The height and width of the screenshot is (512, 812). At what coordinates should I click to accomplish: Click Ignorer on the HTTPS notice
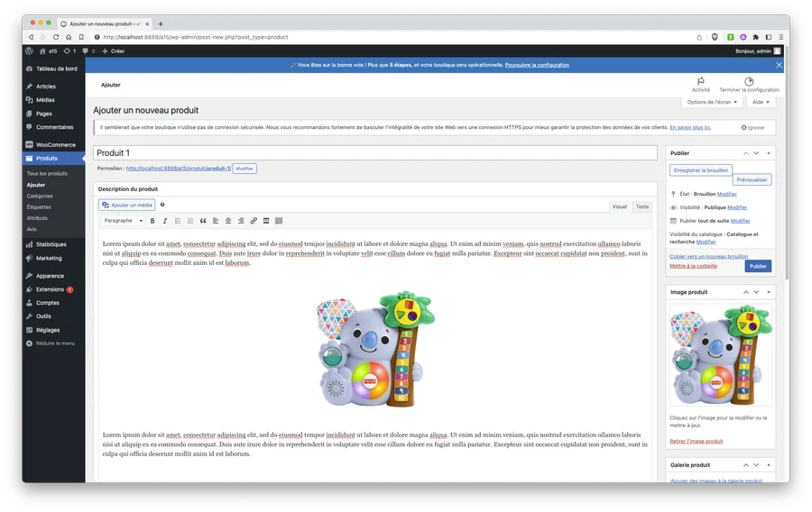tap(753, 128)
